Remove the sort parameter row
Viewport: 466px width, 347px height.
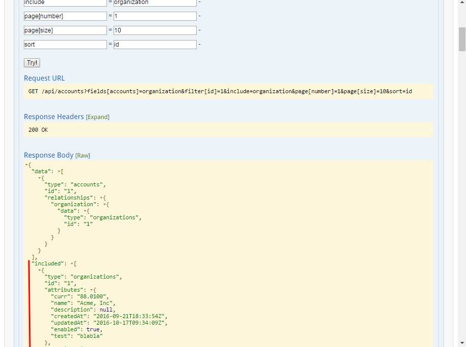(x=200, y=45)
